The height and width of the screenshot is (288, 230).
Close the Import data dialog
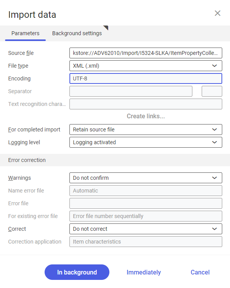tap(218, 13)
